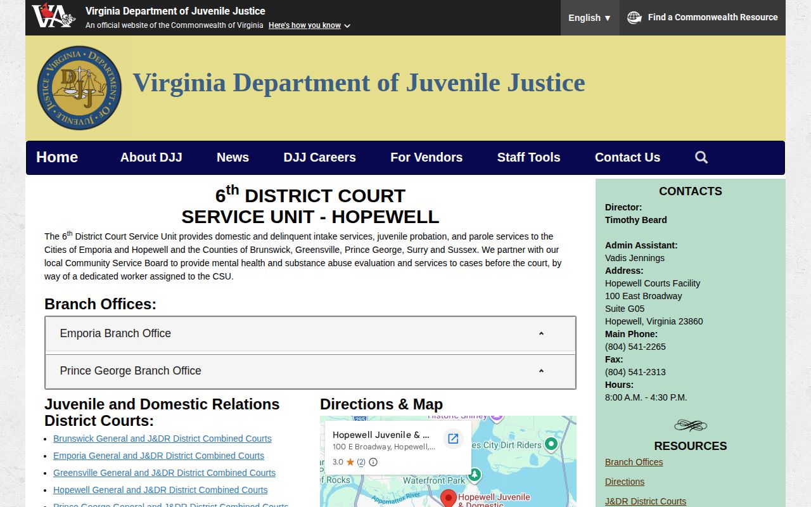Click the embedded Google map
This screenshot has height=507, width=811.
pos(448,461)
